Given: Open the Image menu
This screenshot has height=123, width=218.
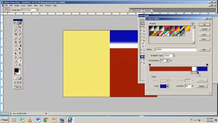Looking at the screenshot, I should 17,5.
